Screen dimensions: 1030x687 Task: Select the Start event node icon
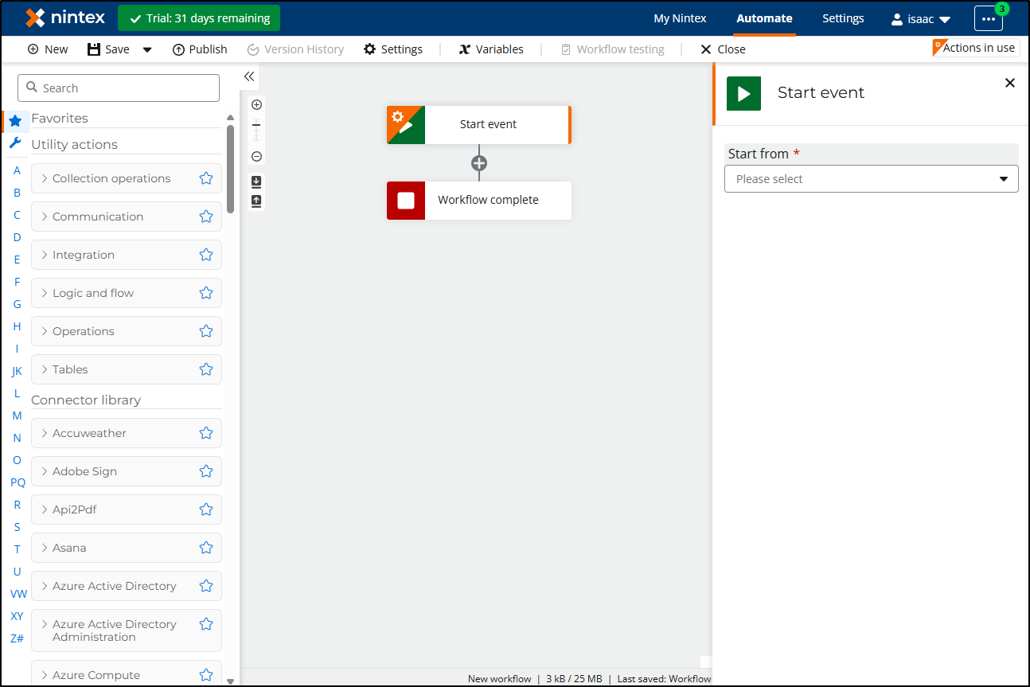[406, 125]
